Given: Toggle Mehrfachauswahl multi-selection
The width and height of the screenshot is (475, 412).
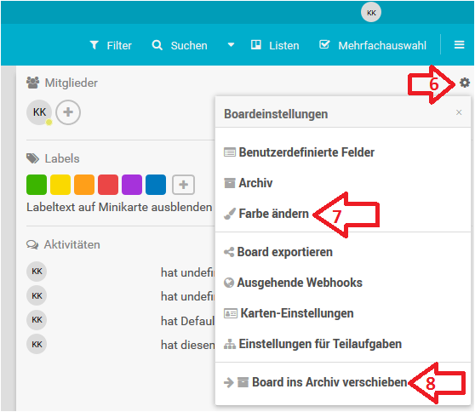Looking at the screenshot, I should (373, 45).
